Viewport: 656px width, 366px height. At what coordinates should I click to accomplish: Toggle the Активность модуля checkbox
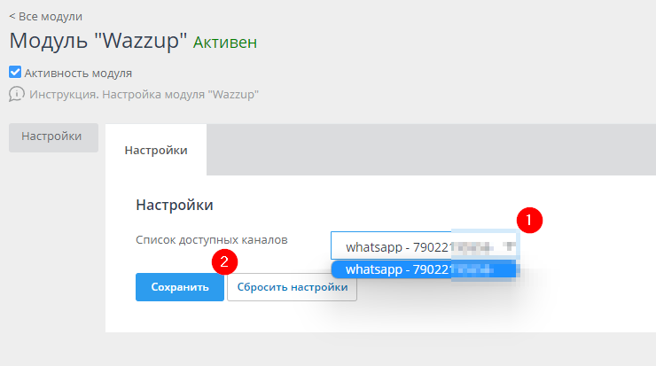click(x=15, y=73)
